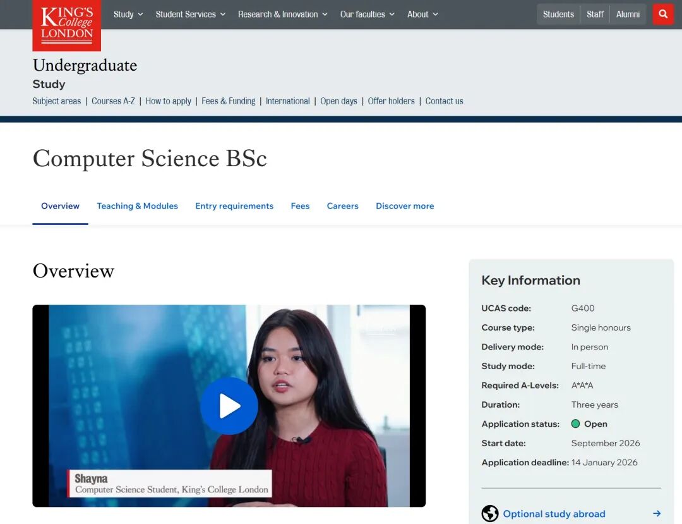The image size is (682, 524).
Task: Open the International link
Action: tap(287, 101)
